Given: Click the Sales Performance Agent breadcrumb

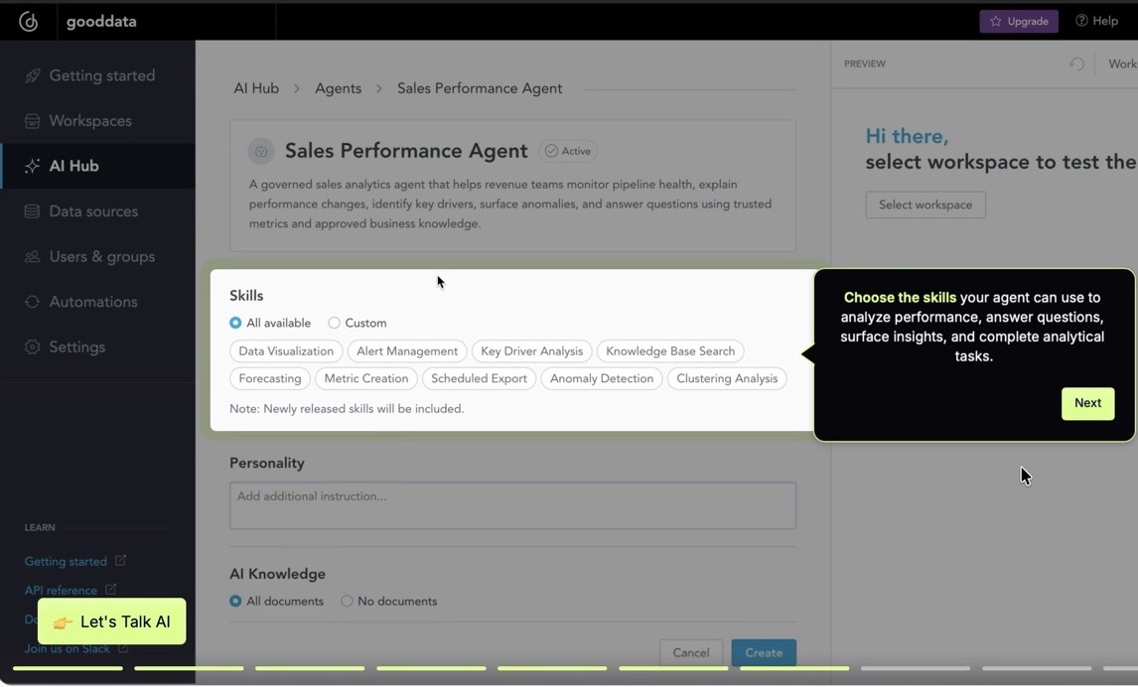Looking at the screenshot, I should click(x=480, y=88).
